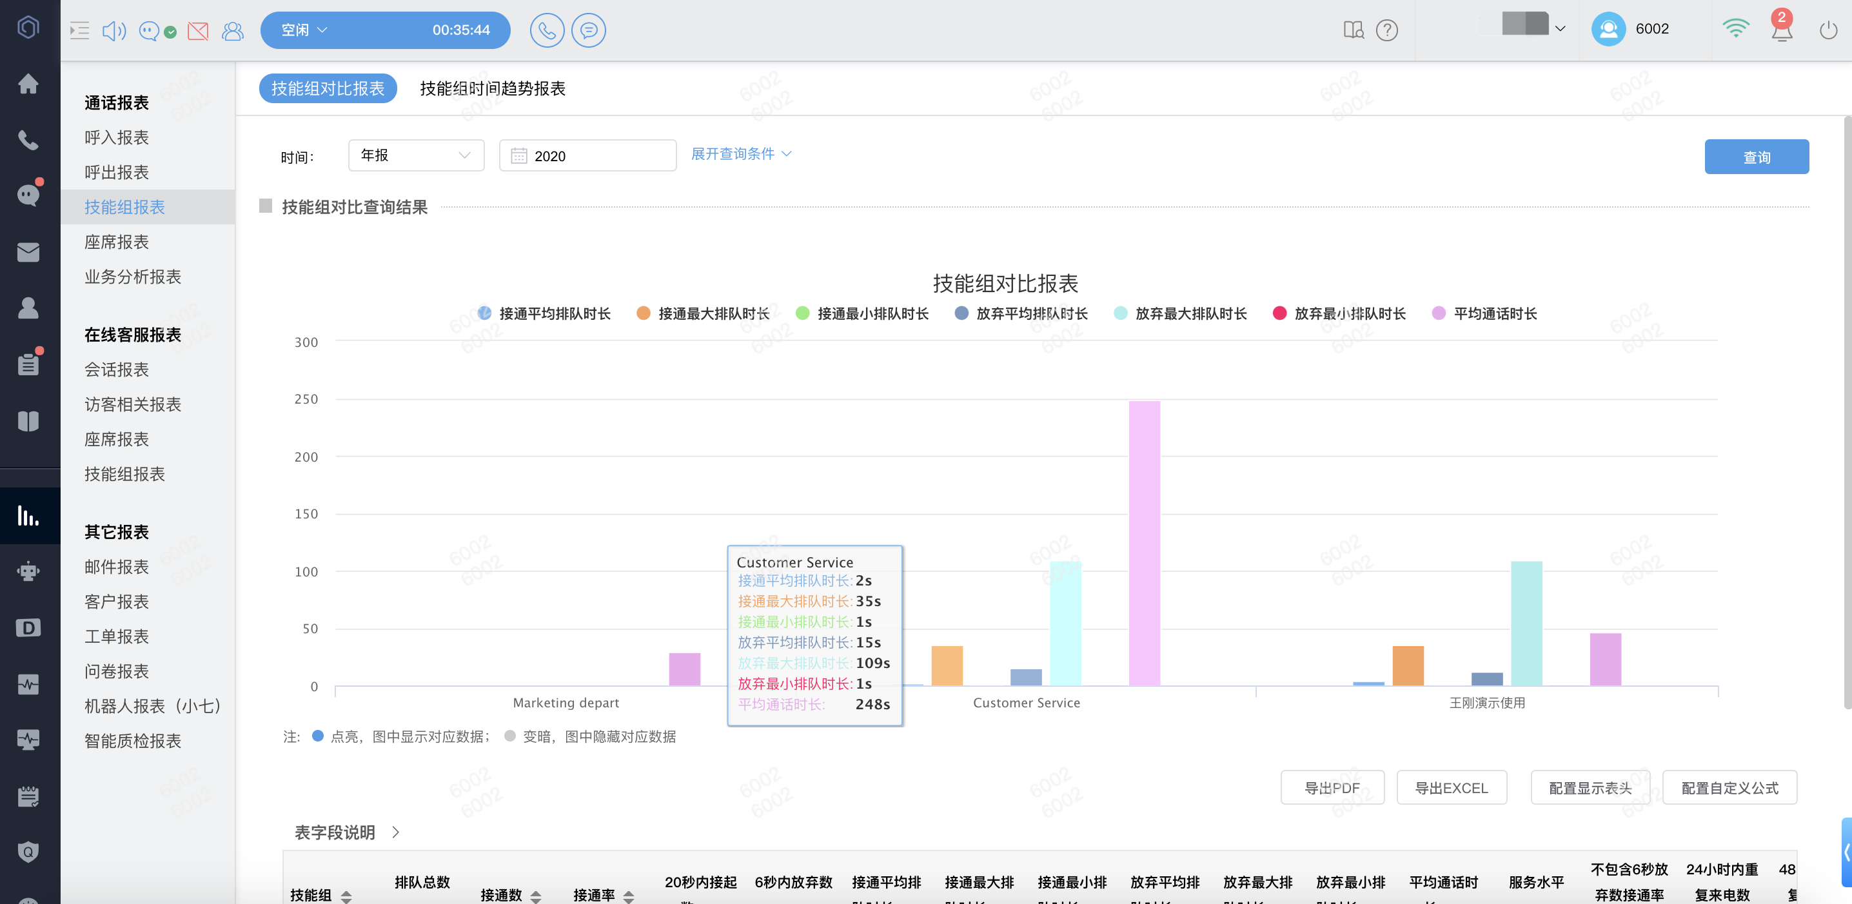Click the 2020 year date field

click(587, 155)
